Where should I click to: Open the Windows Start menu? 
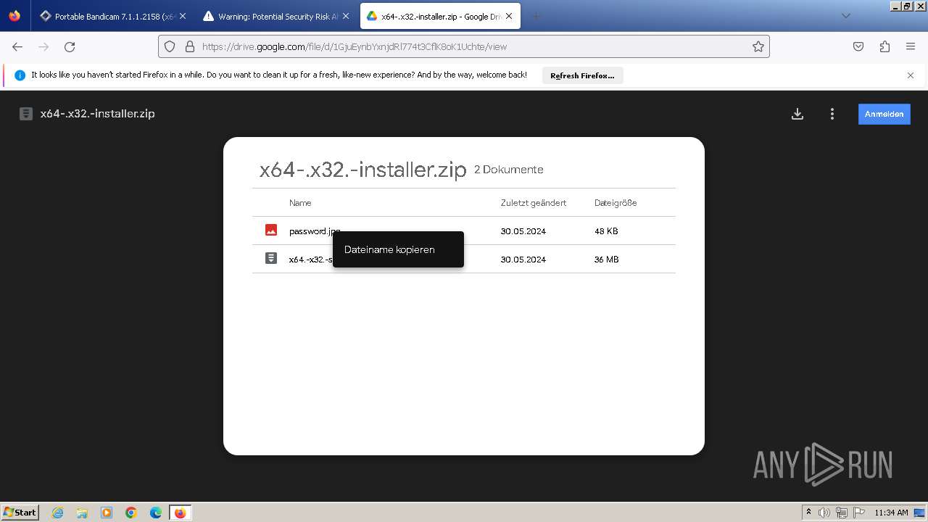[x=20, y=512]
